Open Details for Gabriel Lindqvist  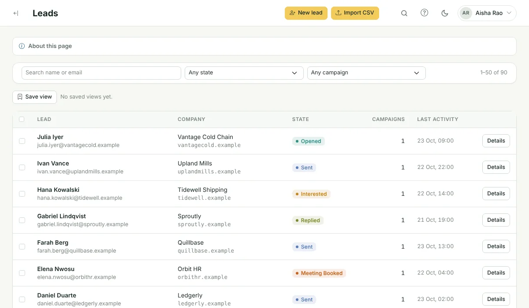pyautogui.click(x=496, y=220)
